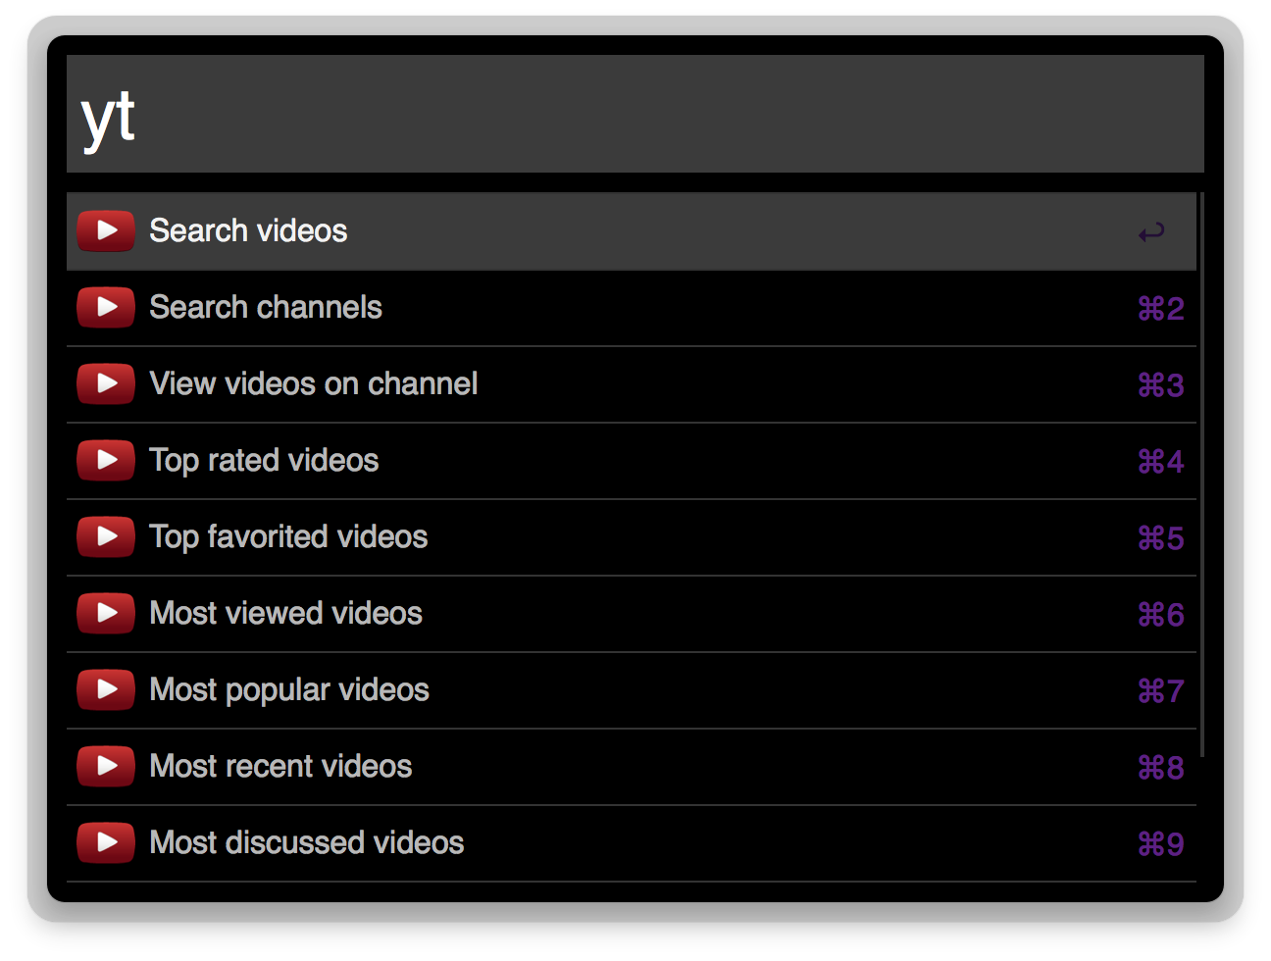Viewport: 1271px width, 961px height.
Task: Click the return arrow icon on Search videos
Action: pyautogui.click(x=1151, y=232)
